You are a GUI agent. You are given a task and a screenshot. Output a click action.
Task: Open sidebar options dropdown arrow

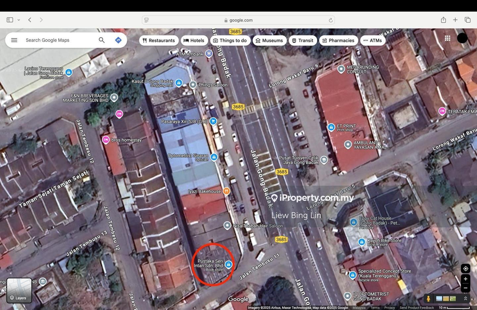[x=19, y=20]
